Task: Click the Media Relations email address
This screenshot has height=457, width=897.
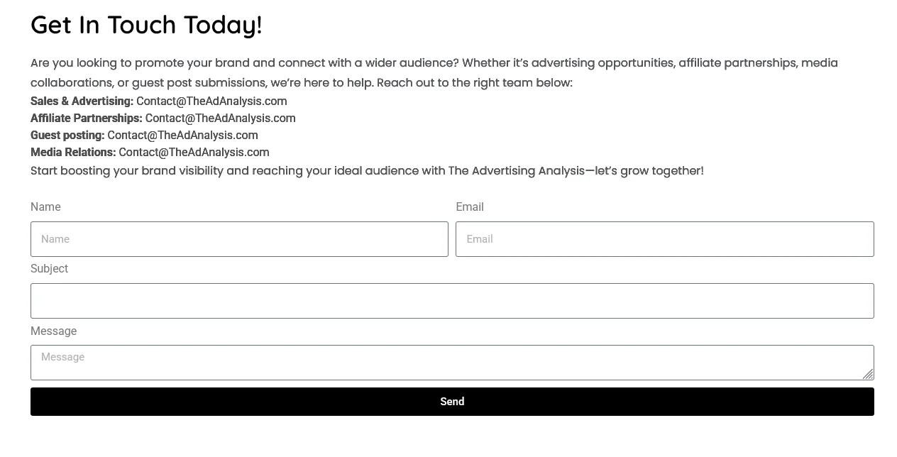Action: (x=194, y=153)
